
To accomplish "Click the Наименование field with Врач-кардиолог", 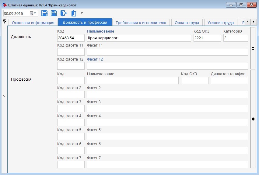I will pyautogui.click(x=139, y=38).
